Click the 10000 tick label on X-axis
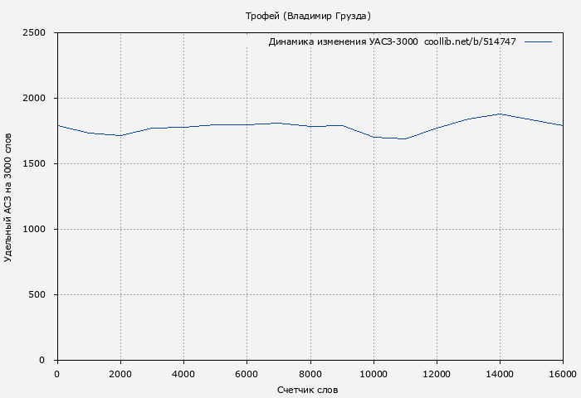The image size is (581, 398). pos(373,374)
